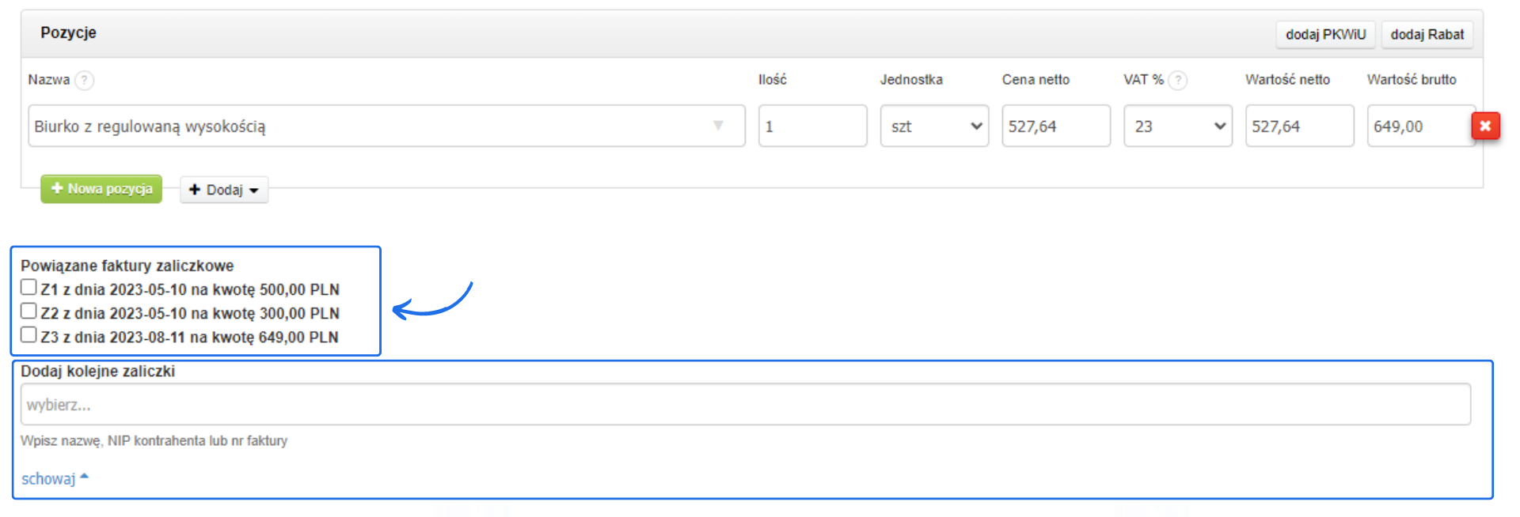Click the item name field Biurko z regulowaną wysokością
The image size is (1520, 517).
click(364, 126)
